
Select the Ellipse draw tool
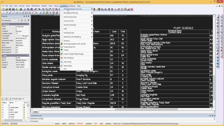click(36, 13)
